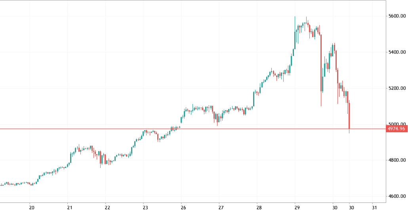The image size is (408, 212).
Task: Select date label 21 on time axis
Action: click(69, 207)
